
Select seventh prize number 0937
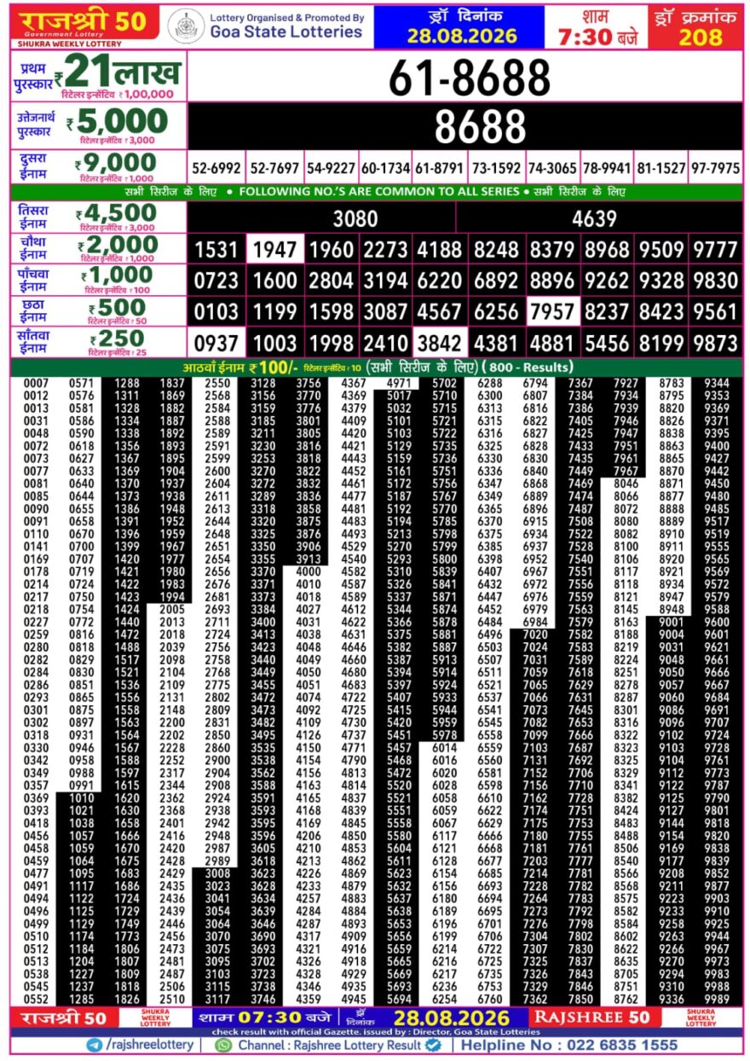pos(216,343)
